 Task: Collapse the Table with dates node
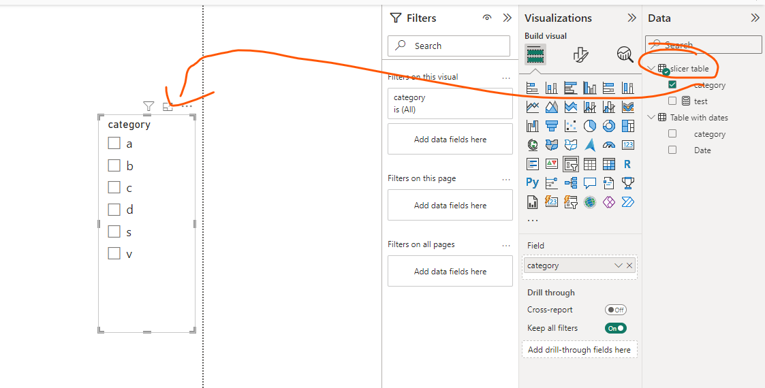point(651,118)
